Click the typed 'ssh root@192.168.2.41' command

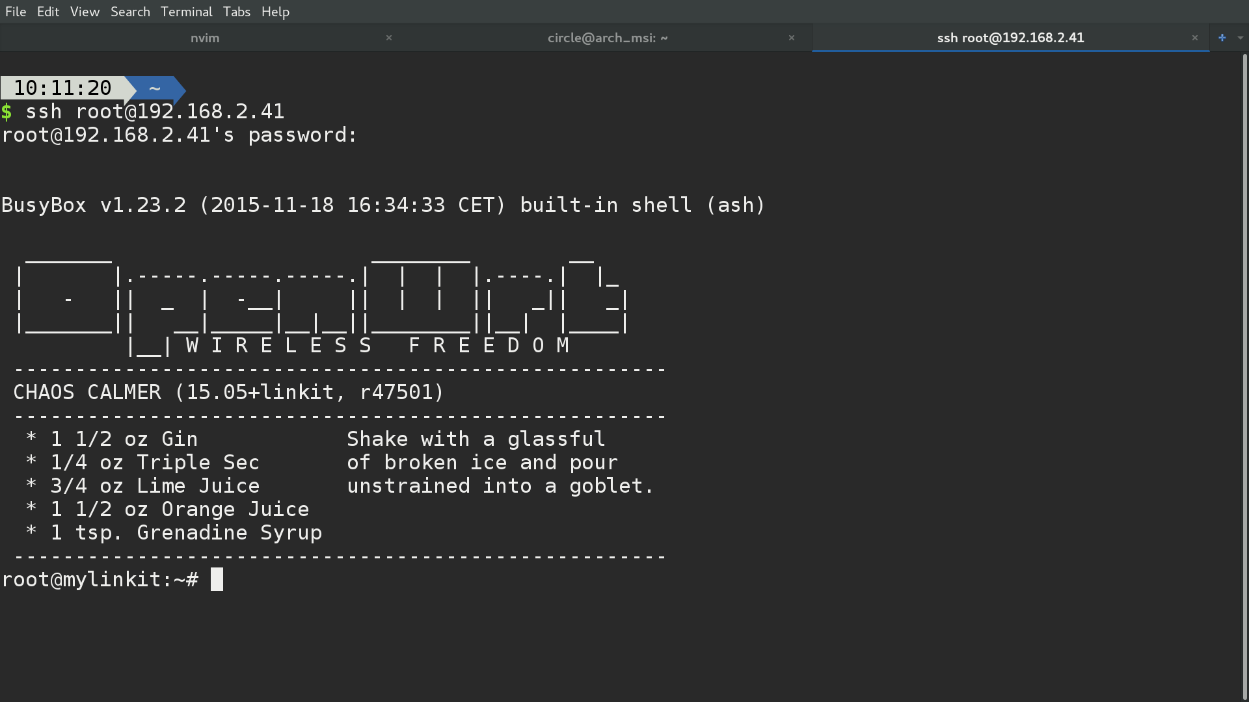(155, 111)
